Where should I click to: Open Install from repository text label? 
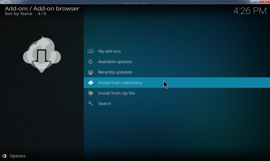pos(120,83)
